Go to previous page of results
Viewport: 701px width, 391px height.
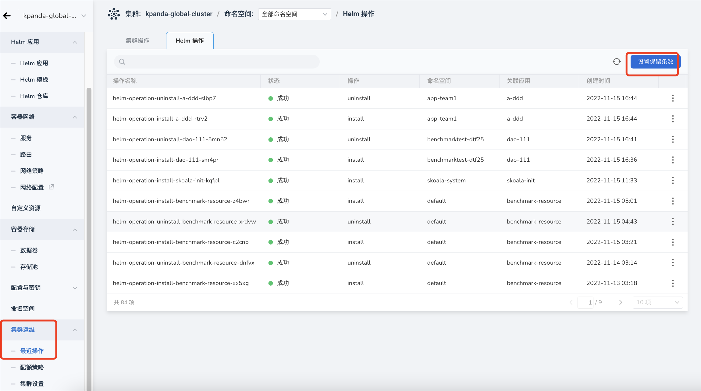pos(571,302)
